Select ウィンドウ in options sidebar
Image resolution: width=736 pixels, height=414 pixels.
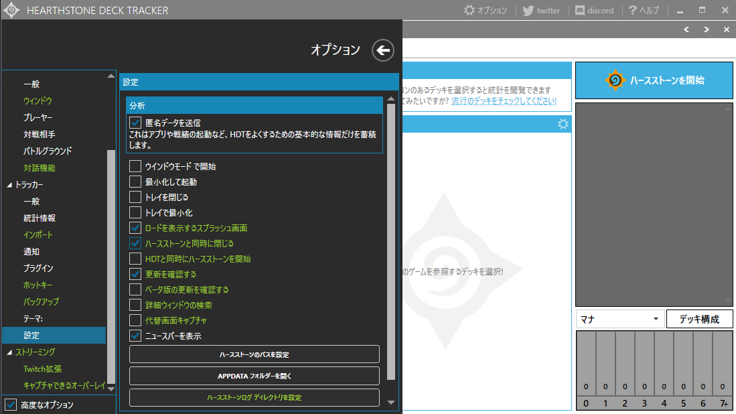tap(38, 101)
